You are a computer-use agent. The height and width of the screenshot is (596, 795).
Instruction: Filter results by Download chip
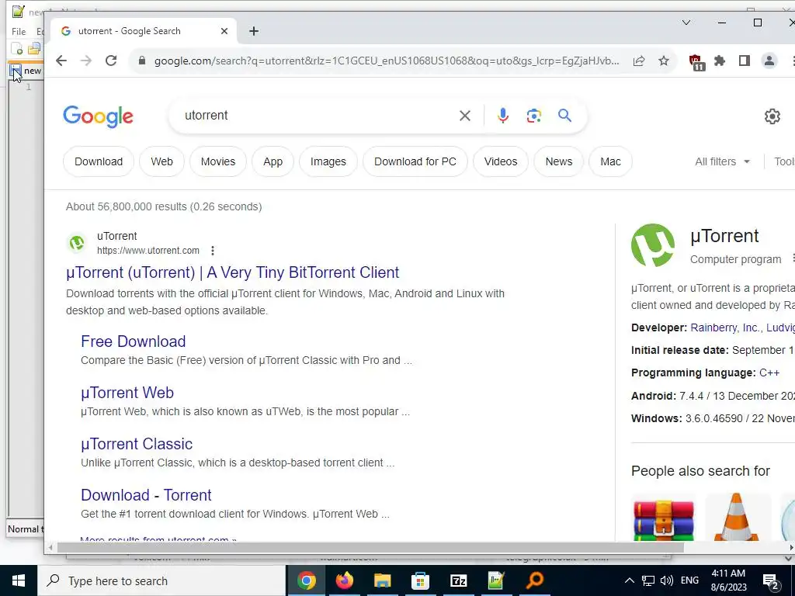(99, 161)
